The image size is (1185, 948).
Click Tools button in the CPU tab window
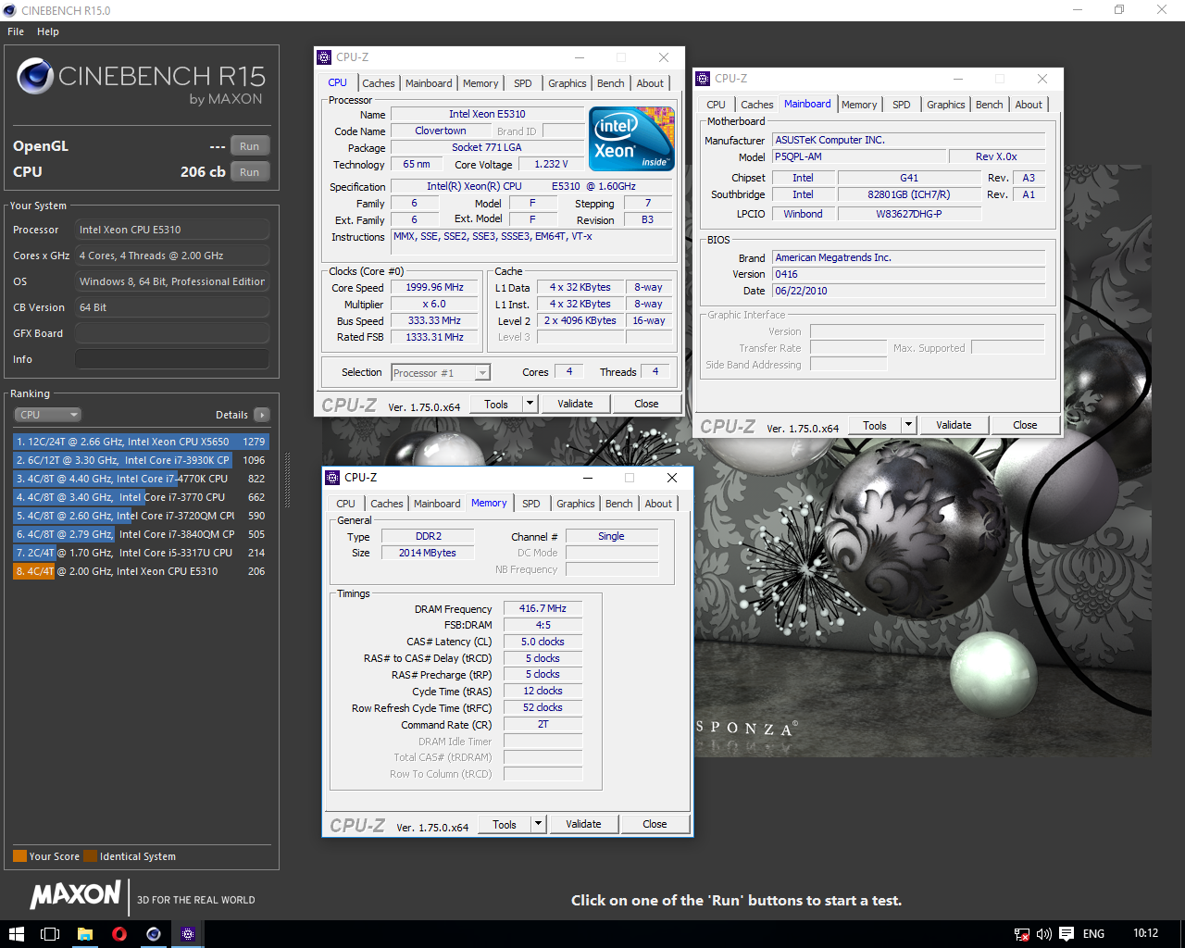pos(496,404)
